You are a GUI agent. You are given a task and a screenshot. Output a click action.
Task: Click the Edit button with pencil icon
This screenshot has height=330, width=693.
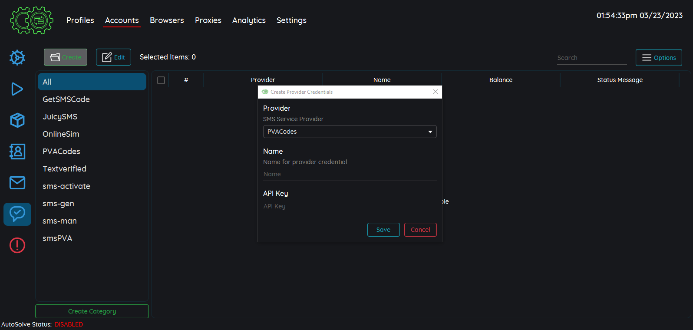pyautogui.click(x=113, y=57)
